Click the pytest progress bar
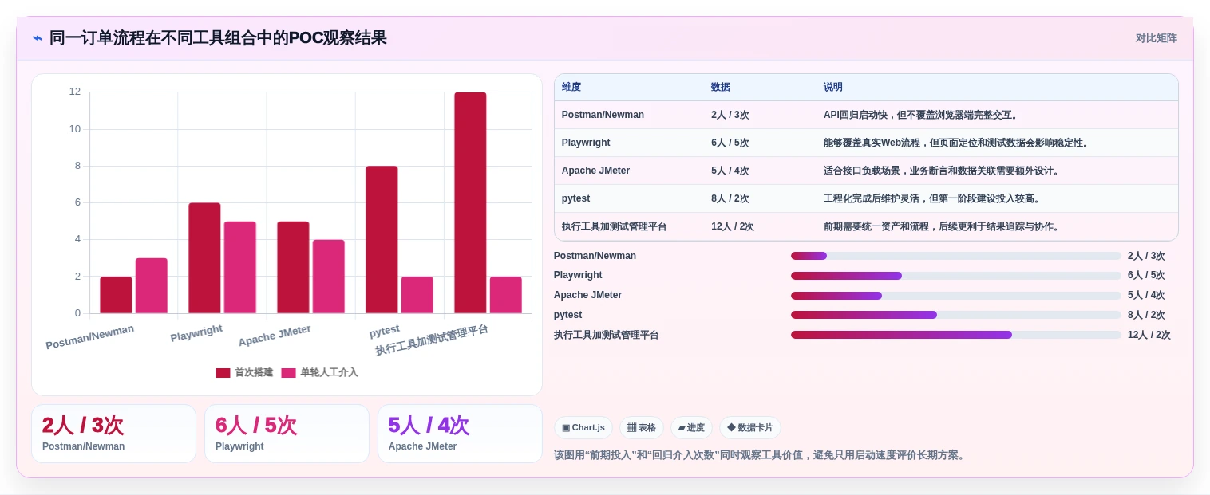 [x=955, y=315]
